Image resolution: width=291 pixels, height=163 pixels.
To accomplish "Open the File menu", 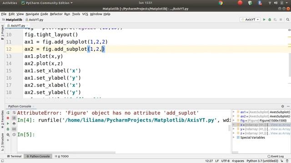I will point(4,14).
